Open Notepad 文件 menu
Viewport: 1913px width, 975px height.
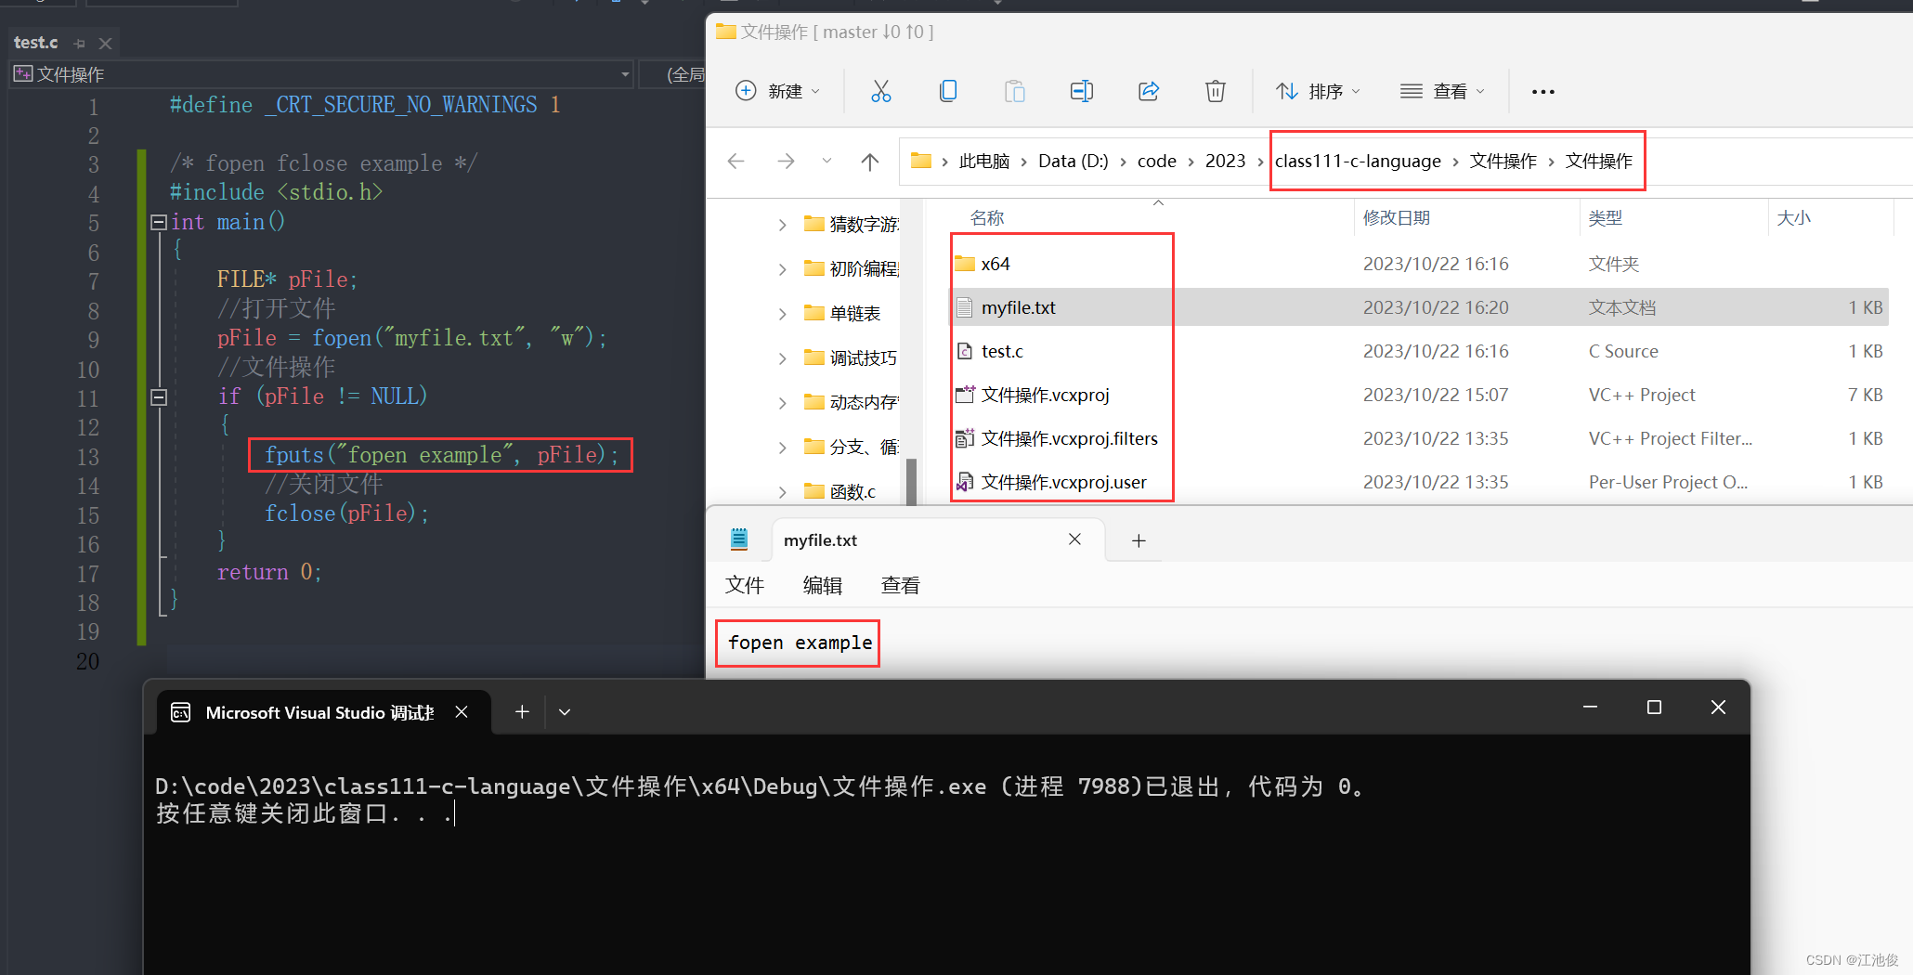pyautogui.click(x=744, y=585)
